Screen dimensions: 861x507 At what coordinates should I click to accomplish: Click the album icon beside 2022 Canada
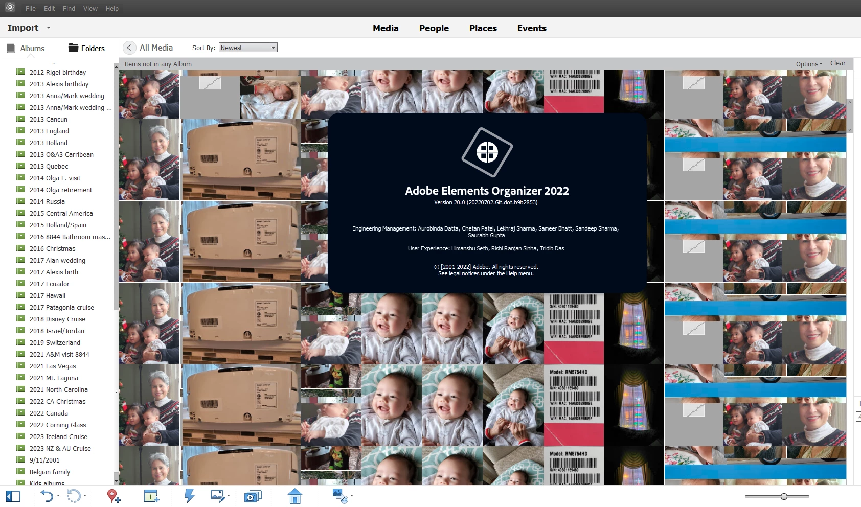[x=20, y=412]
